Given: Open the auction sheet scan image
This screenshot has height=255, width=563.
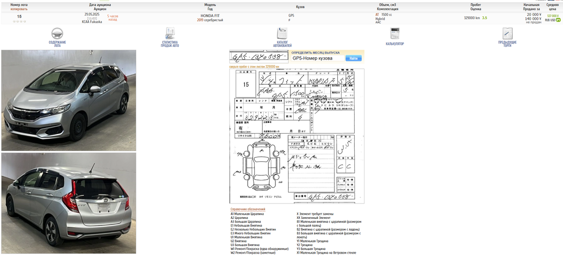Looking at the screenshot, I should click(x=297, y=136).
